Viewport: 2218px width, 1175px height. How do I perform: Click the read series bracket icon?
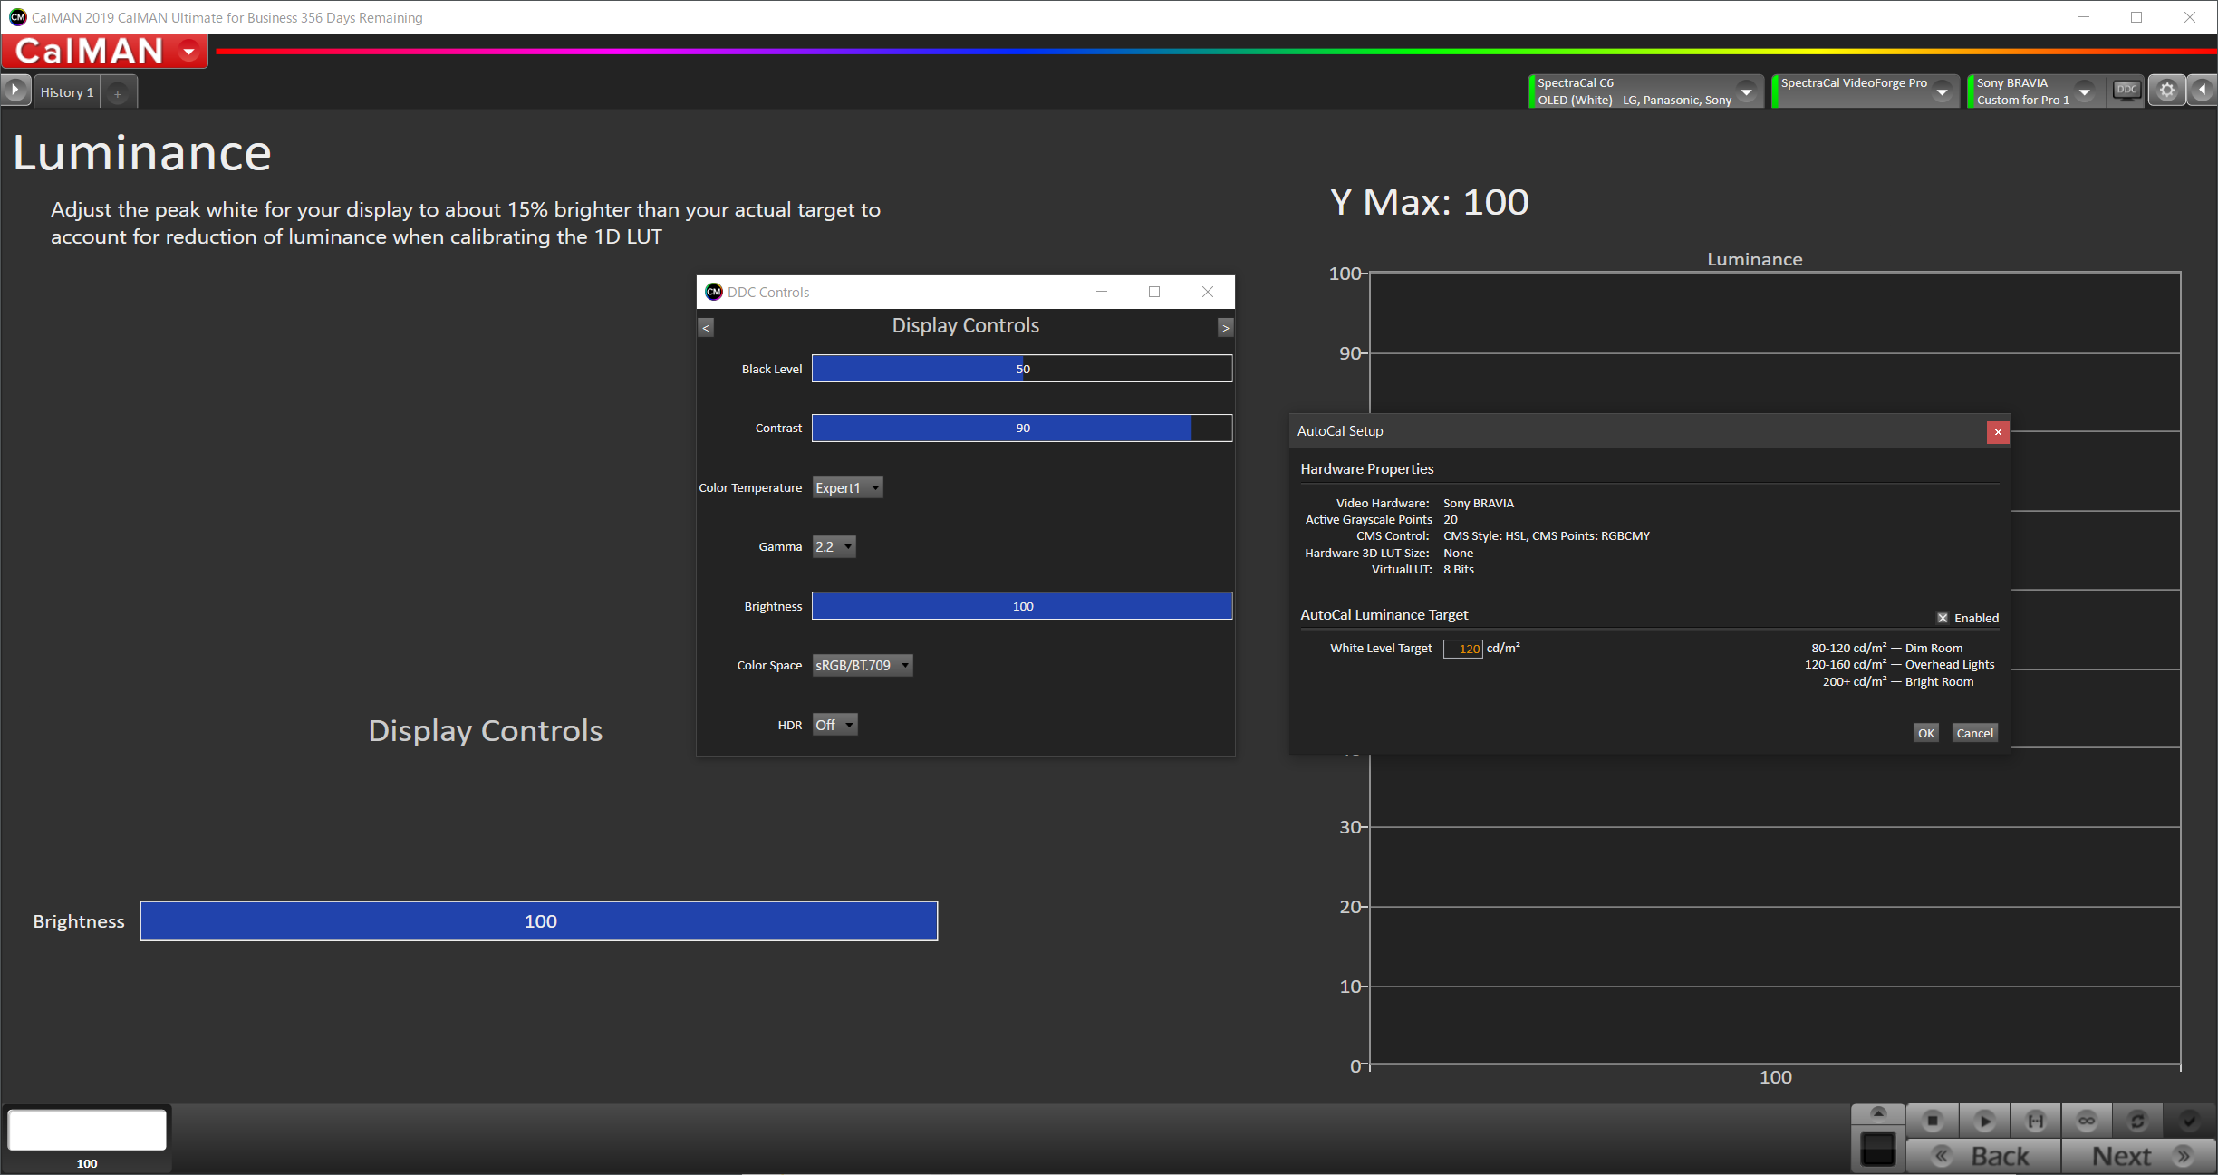[x=2036, y=1121]
